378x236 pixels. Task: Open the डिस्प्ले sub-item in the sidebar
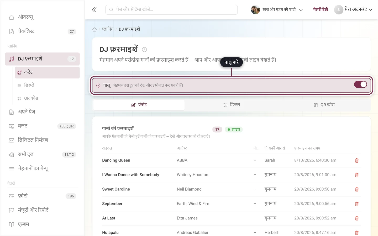tap(47, 85)
